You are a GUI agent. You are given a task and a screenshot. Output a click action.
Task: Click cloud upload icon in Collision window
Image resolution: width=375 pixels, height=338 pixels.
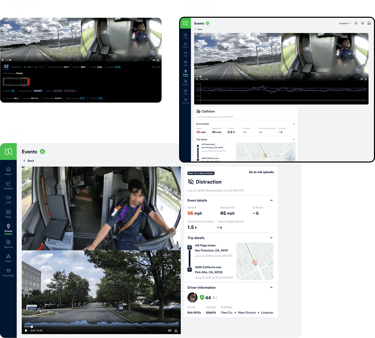coord(363,24)
